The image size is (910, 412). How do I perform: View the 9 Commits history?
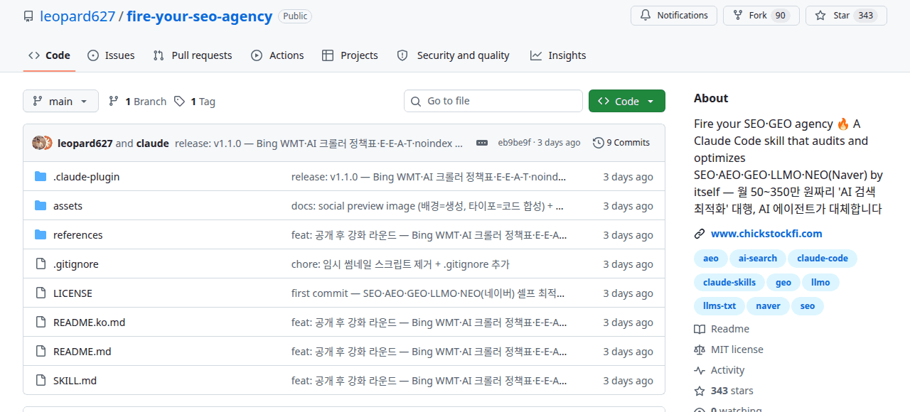[621, 143]
